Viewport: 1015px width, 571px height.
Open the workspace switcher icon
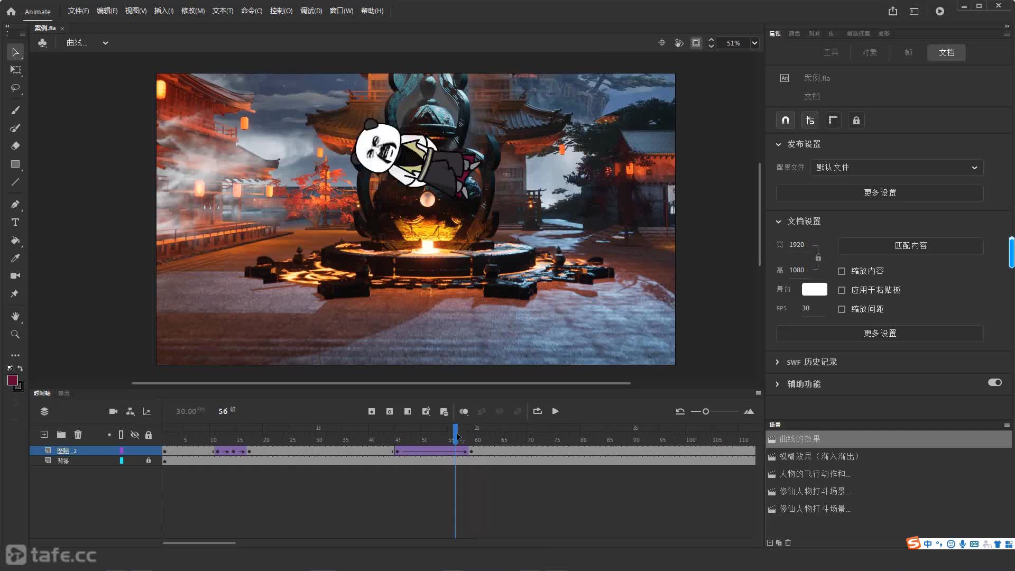coord(914,11)
